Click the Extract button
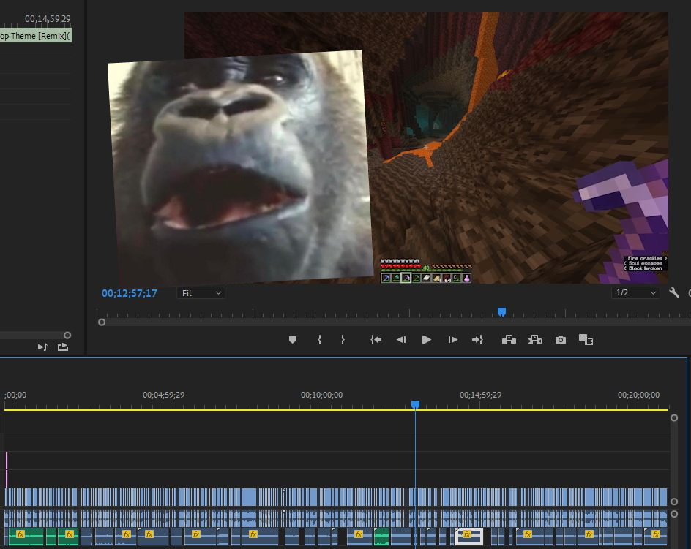 534,339
